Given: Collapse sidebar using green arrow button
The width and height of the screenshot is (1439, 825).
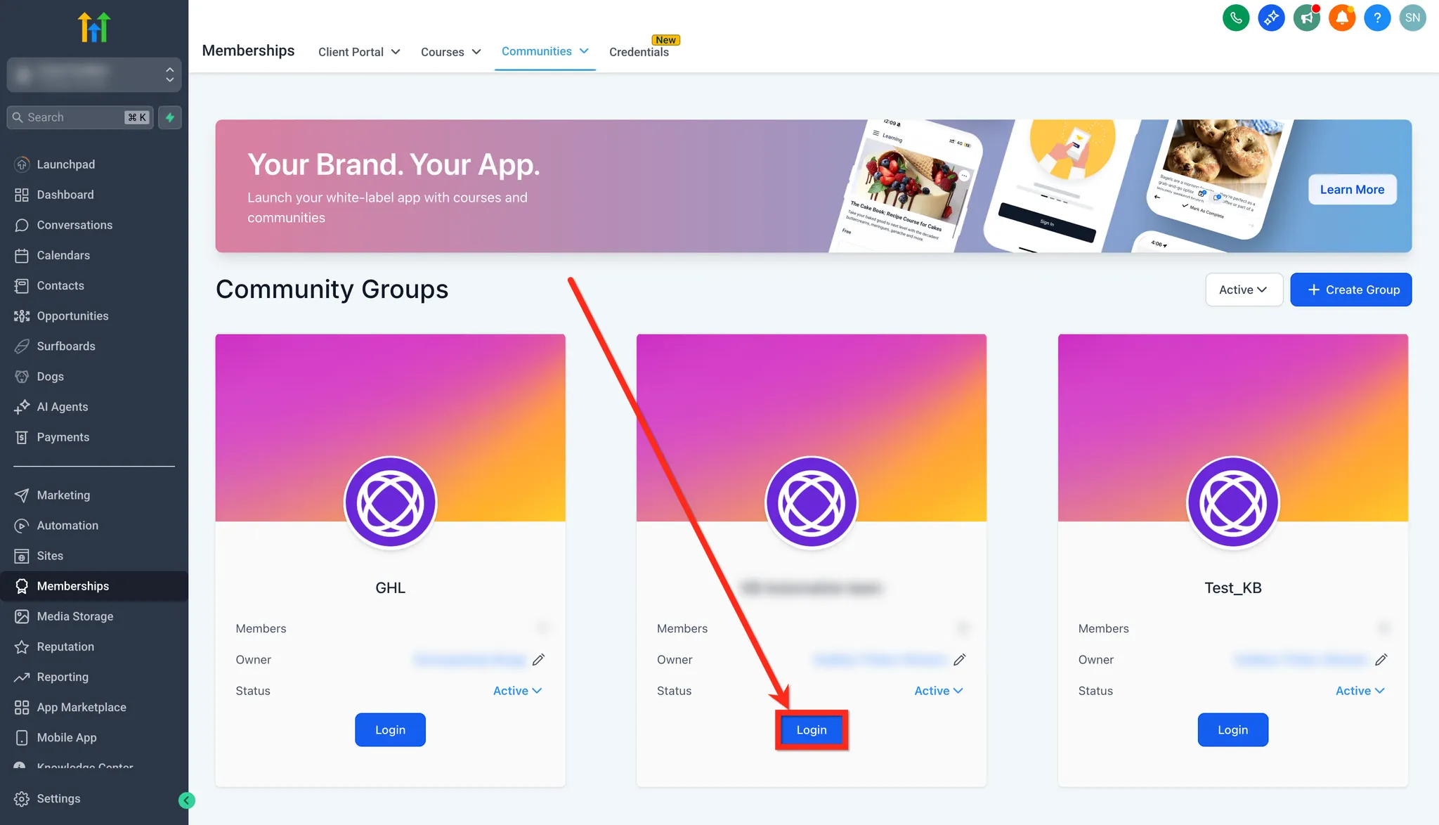Looking at the screenshot, I should (x=187, y=800).
